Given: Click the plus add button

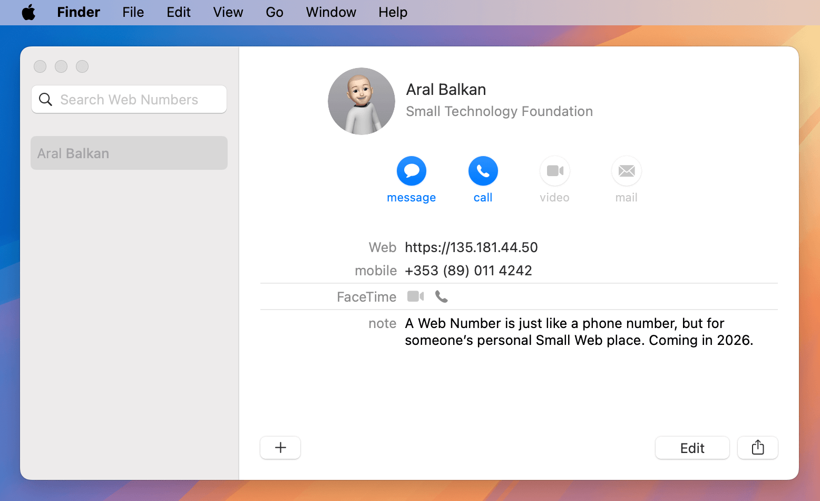Looking at the screenshot, I should 280,448.
